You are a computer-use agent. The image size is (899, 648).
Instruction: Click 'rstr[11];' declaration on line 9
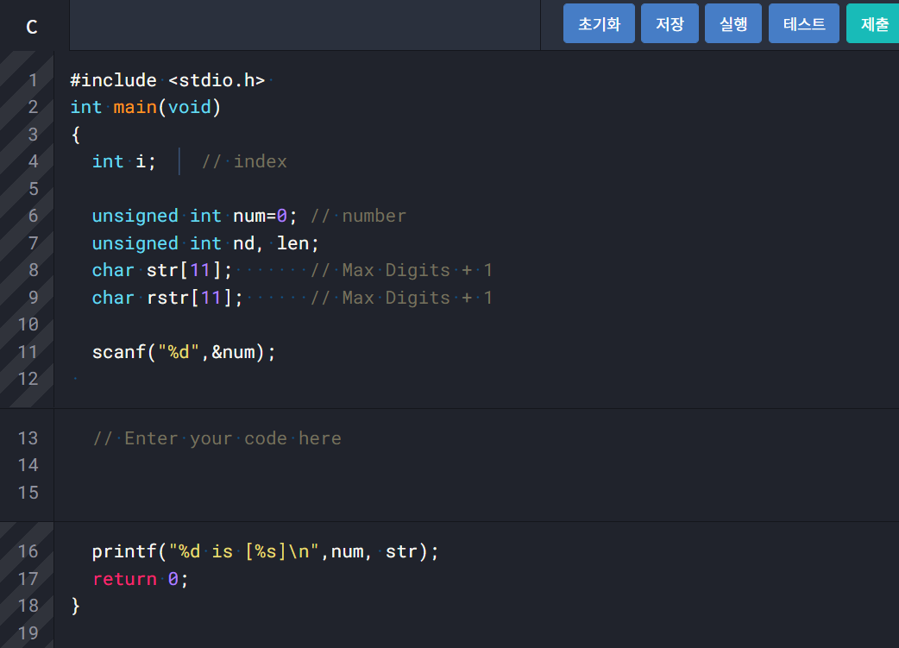tap(195, 298)
